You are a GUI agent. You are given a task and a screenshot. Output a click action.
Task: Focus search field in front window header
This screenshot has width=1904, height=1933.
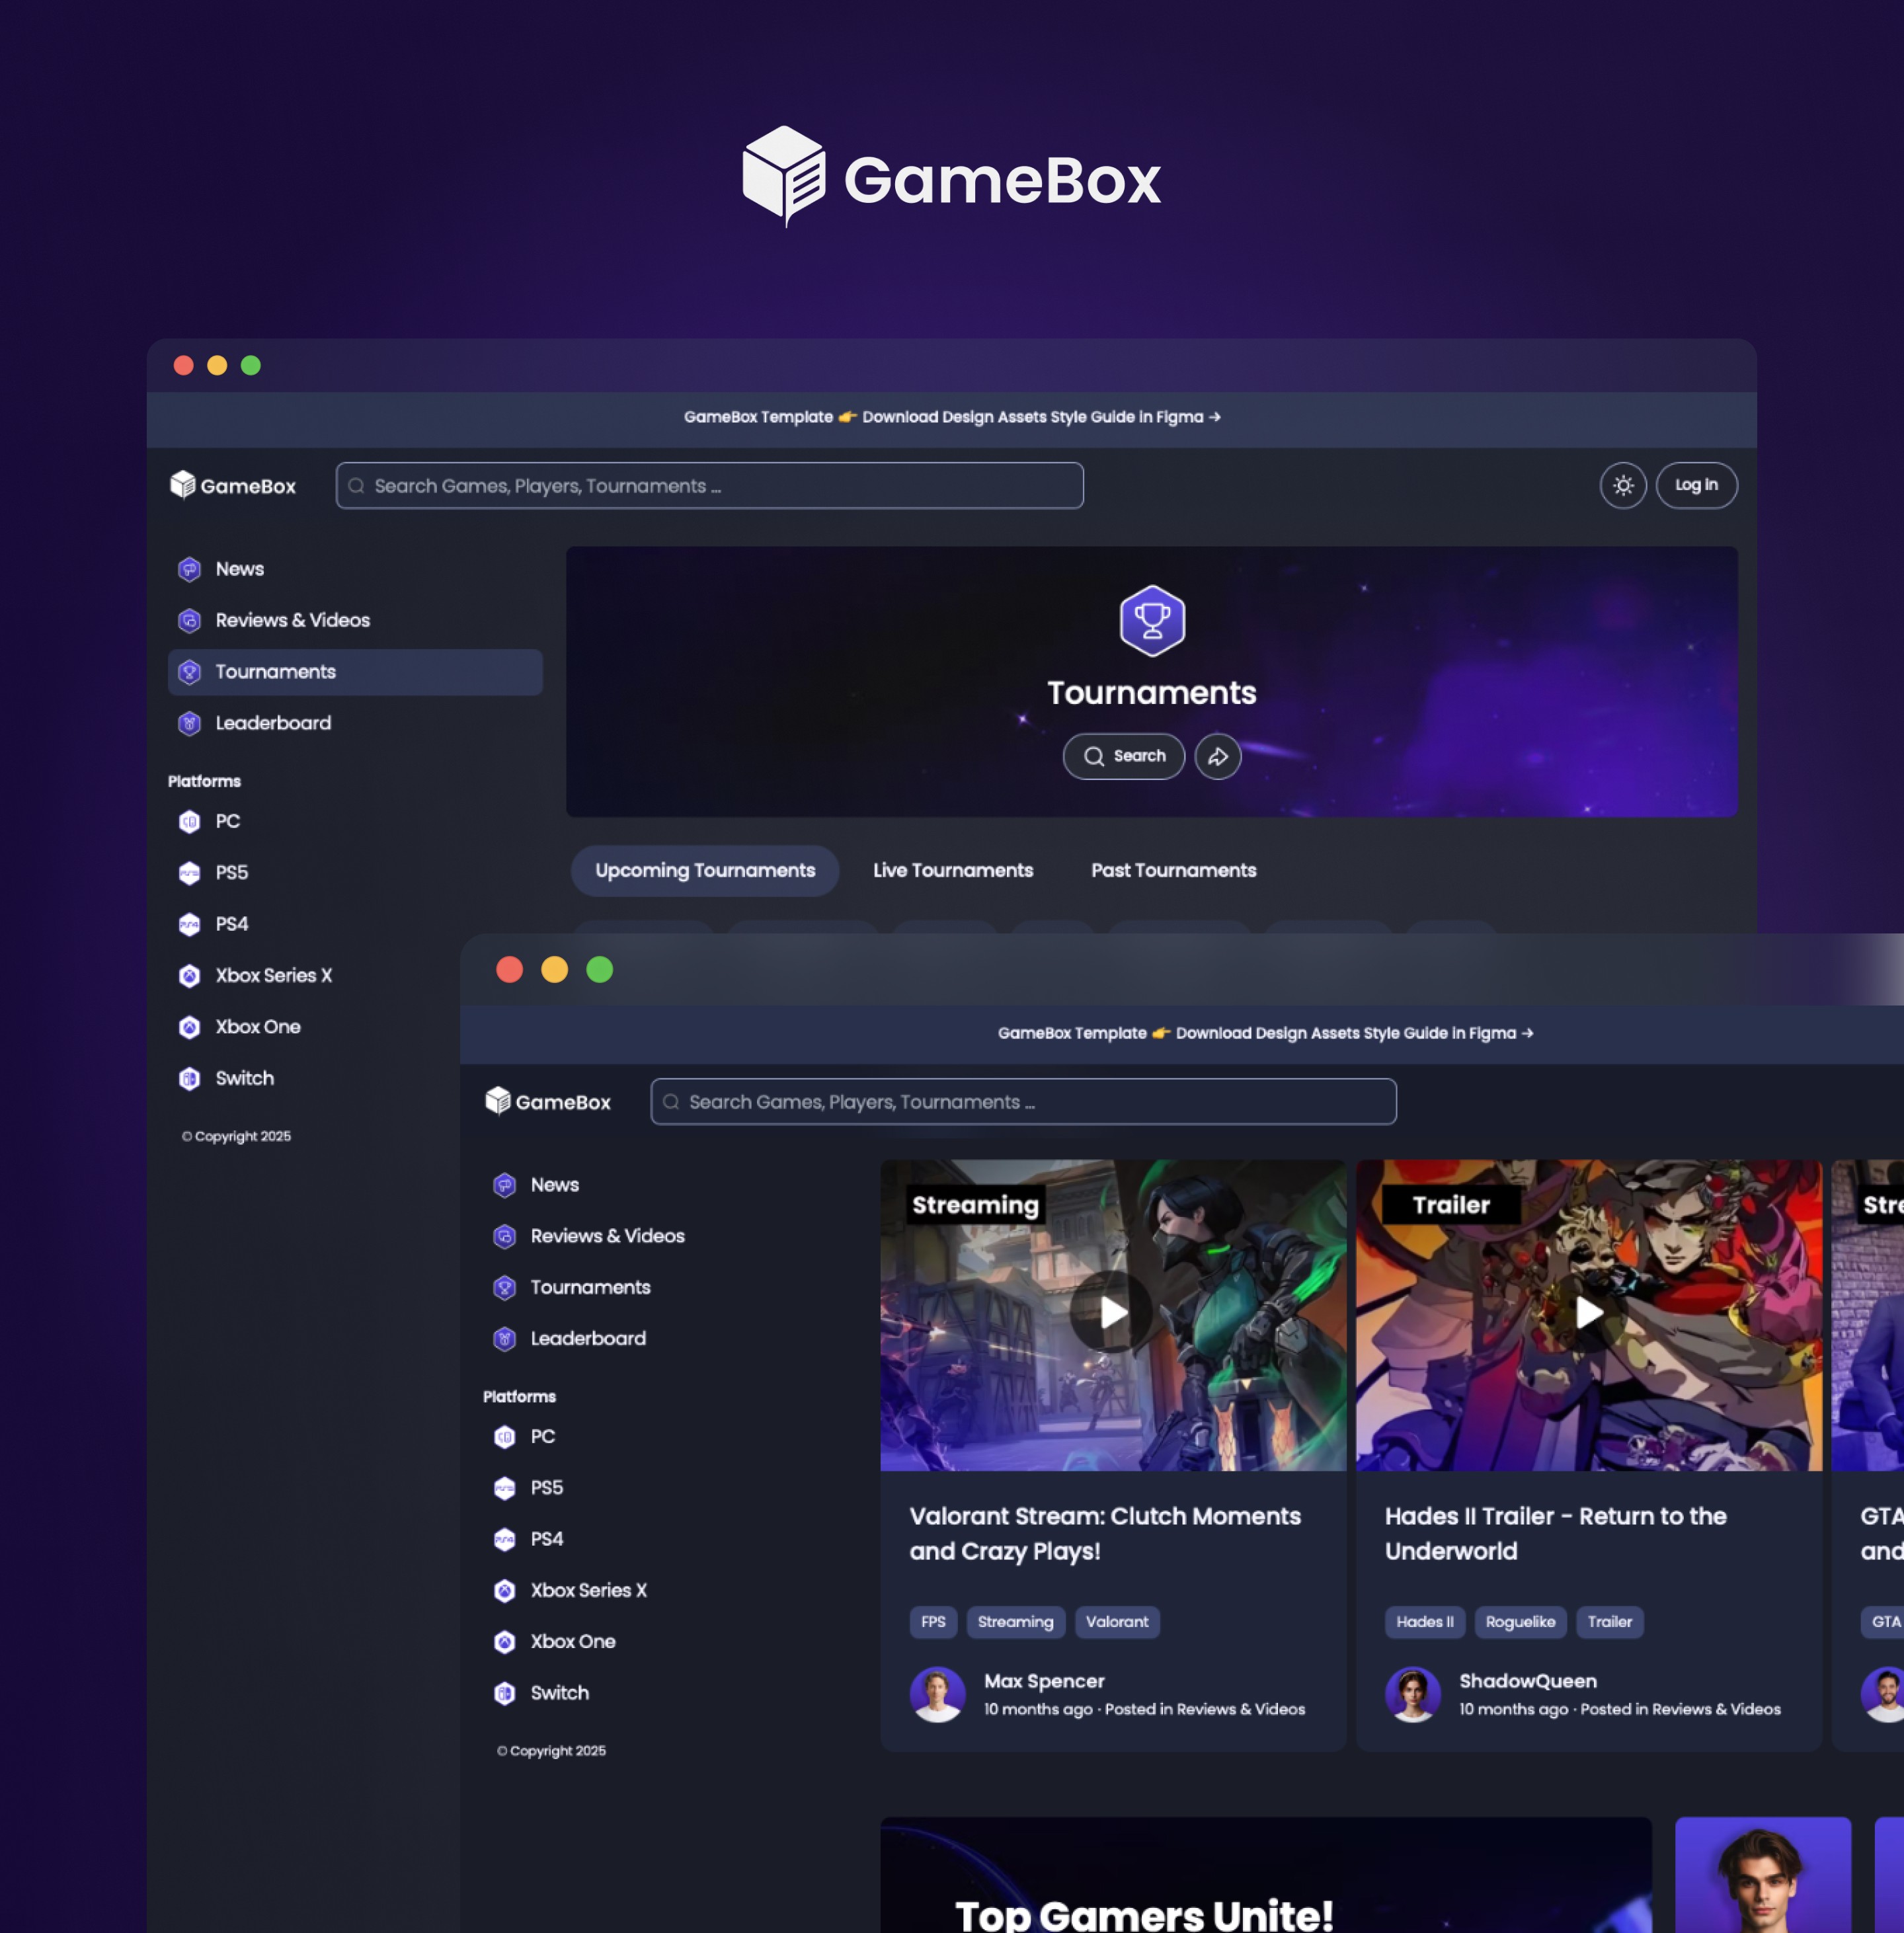1023,1101
